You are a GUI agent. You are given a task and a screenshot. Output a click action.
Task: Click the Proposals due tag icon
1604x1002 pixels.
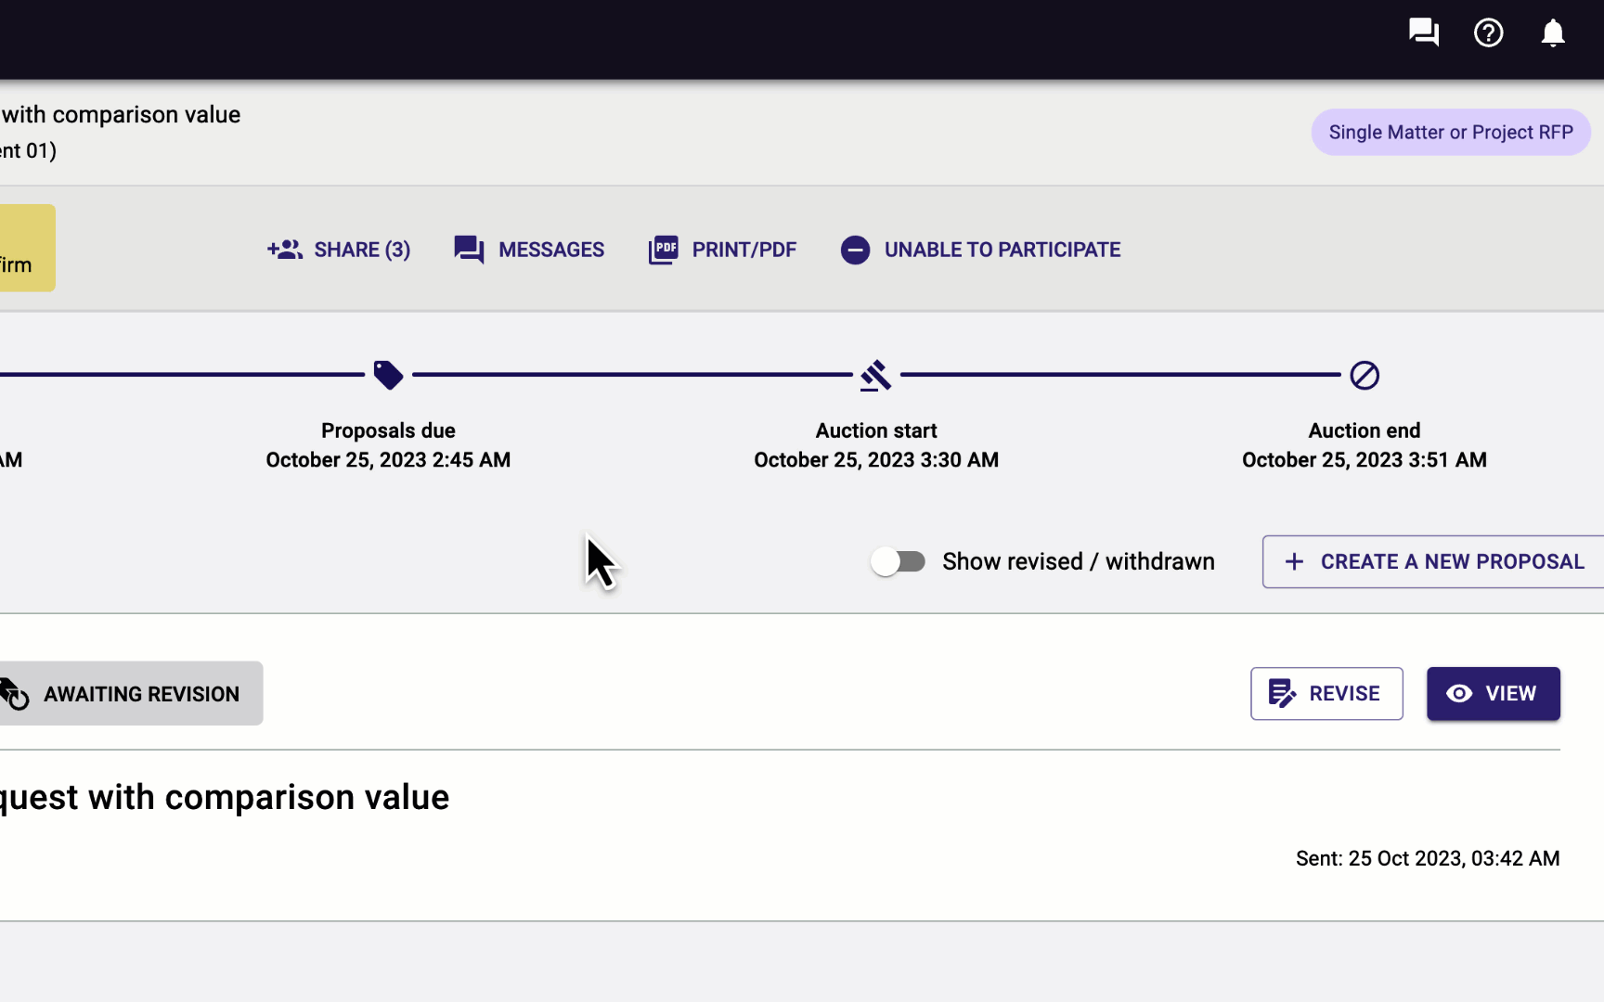click(388, 375)
